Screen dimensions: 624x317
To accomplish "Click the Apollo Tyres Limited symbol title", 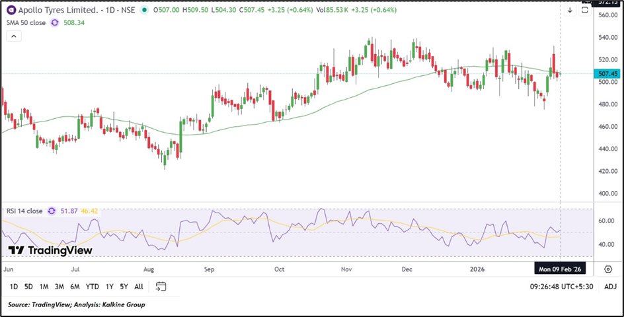I will pyautogui.click(x=58, y=11).
